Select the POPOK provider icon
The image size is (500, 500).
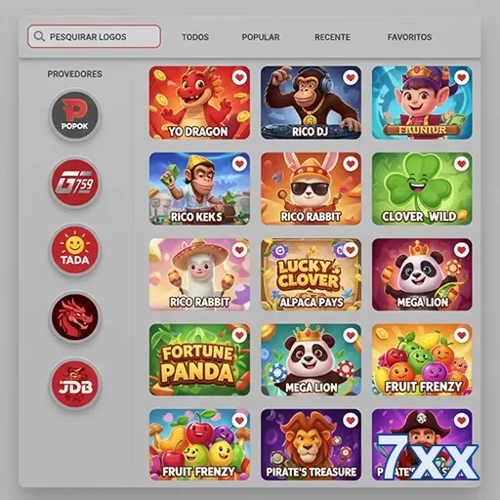pos(75,114)
